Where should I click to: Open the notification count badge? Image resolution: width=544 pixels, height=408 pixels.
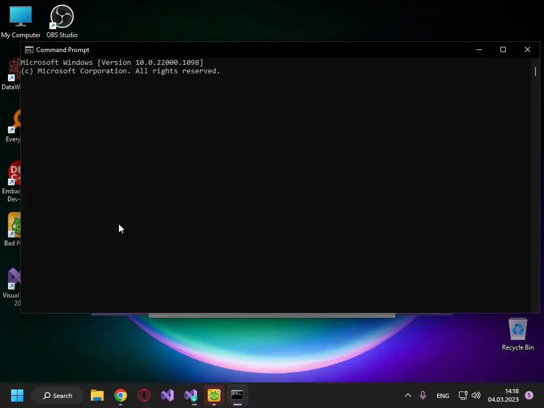click(529, 395)
